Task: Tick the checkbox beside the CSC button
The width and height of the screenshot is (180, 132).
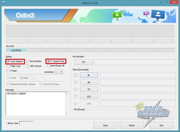Action: point(76,96)
